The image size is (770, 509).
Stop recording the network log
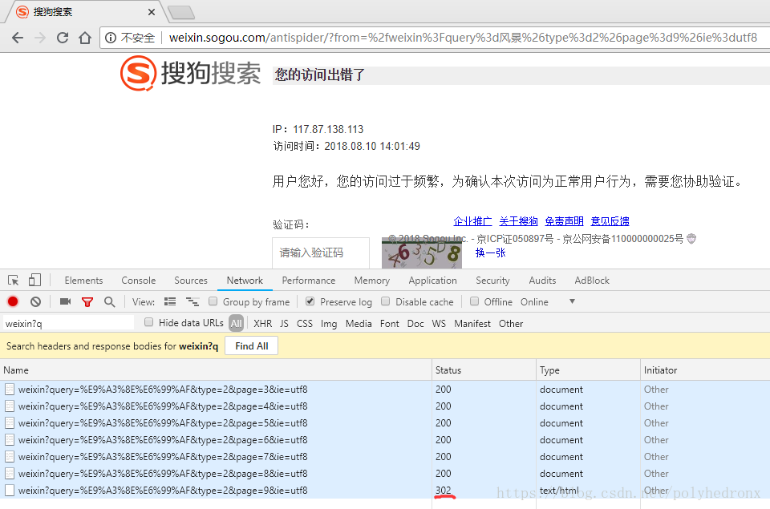pos(11,301)
